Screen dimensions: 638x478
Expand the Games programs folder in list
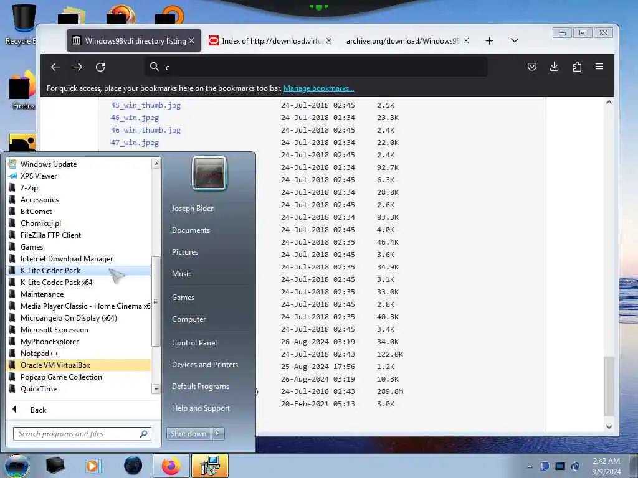79,246
